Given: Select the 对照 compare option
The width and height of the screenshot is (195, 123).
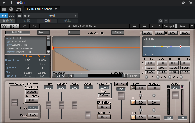Looking at the screenshot, I should pos(27,21).
